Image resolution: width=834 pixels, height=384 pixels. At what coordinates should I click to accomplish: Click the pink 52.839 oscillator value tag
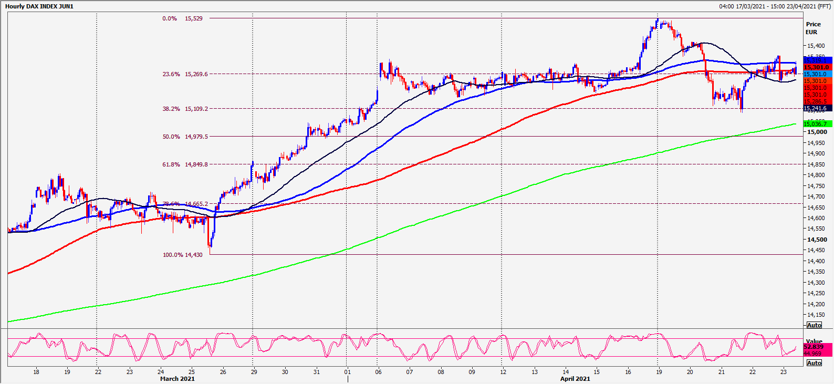click(817, 347)
